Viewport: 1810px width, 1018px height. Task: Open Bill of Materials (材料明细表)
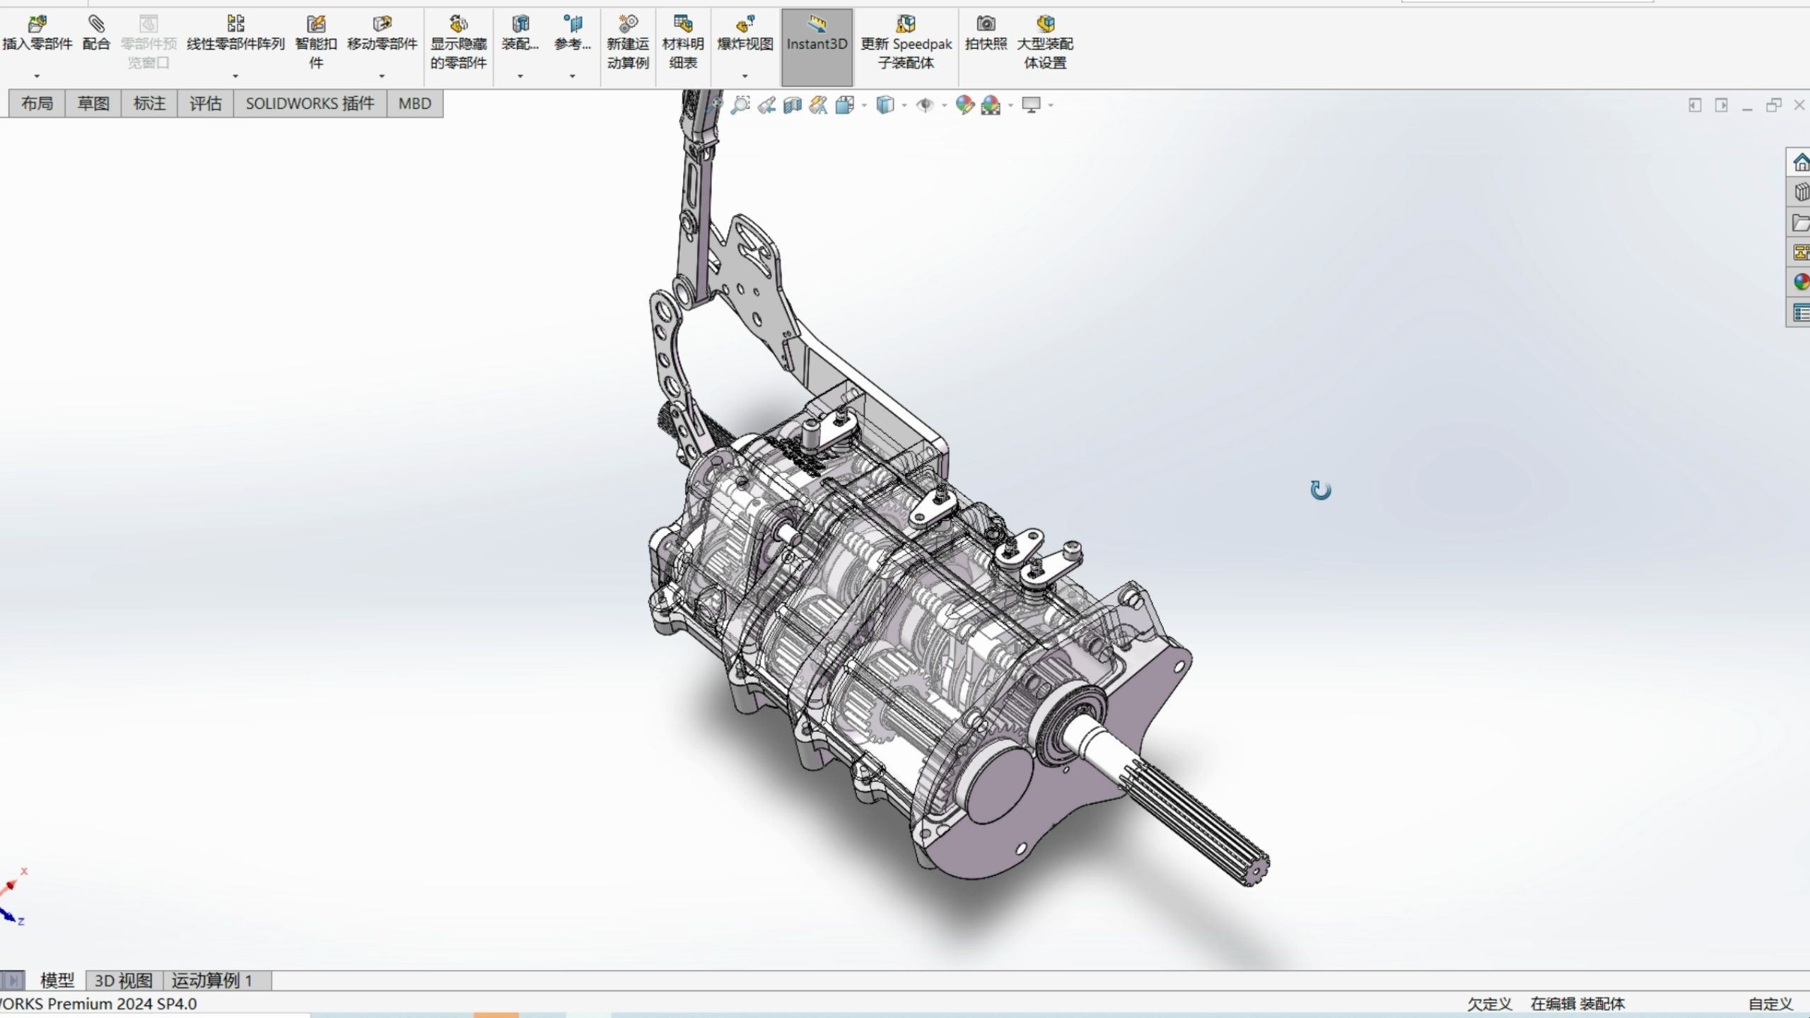pos(683,42)
